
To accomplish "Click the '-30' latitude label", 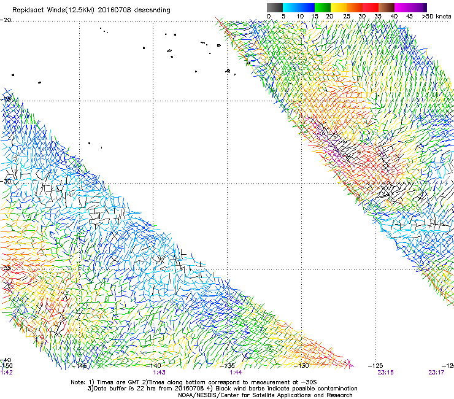I will point(6,181).
